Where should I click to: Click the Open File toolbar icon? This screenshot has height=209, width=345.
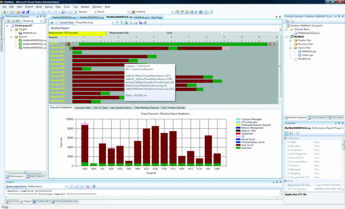[18, 12]
